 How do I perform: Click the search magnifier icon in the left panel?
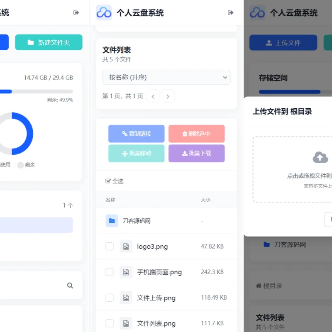point(70,286)
